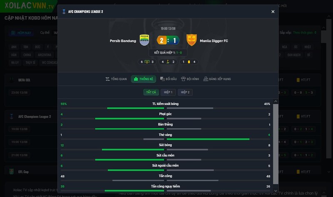Click the AFC Champions League 2 trophy icon
Image resolution: width=333 pixels, height=197 pixels.
tap(64, 12)
